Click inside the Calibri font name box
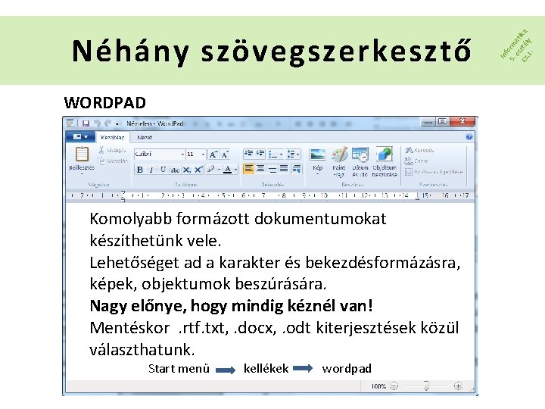The width and height of the screenshot is (545, 409). (157, 154)
